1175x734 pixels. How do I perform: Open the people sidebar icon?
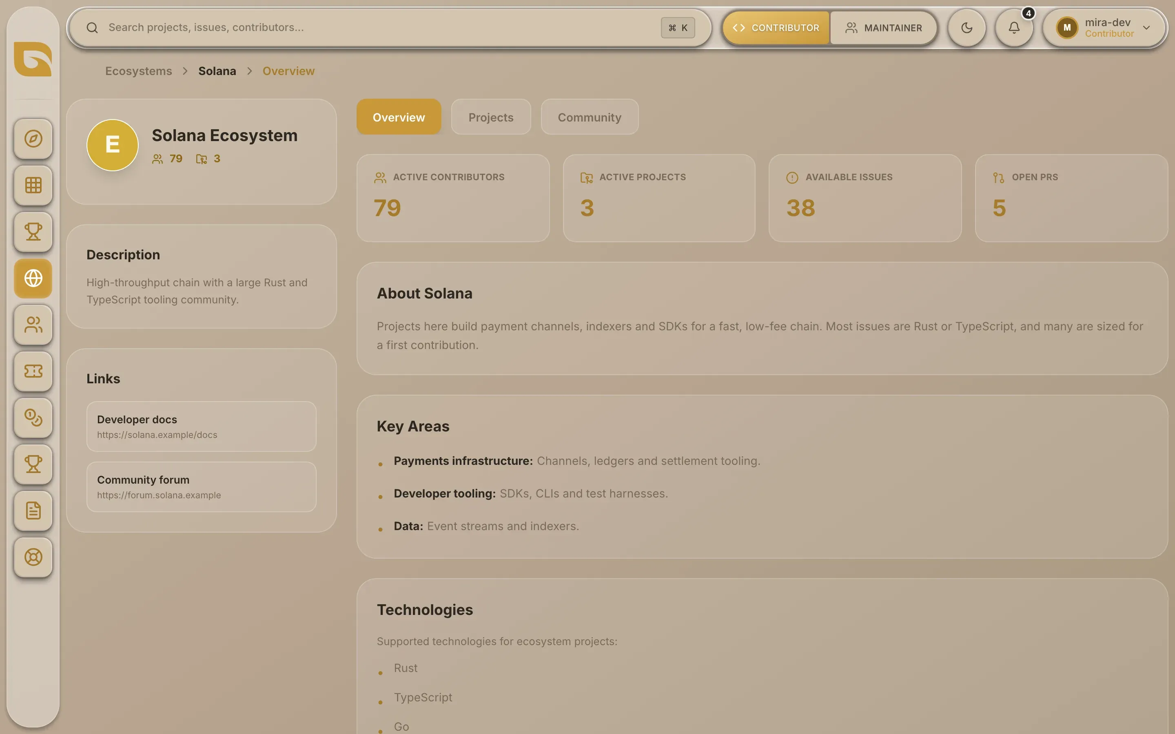coord(33,325)
